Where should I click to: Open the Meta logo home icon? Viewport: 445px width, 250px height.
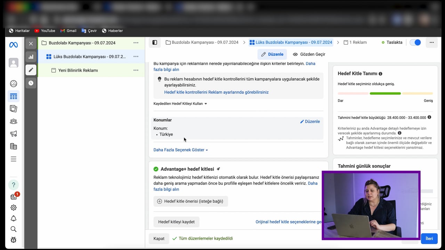coord(13,45)
